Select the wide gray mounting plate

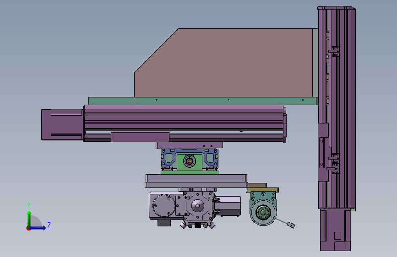click(196, 181)
